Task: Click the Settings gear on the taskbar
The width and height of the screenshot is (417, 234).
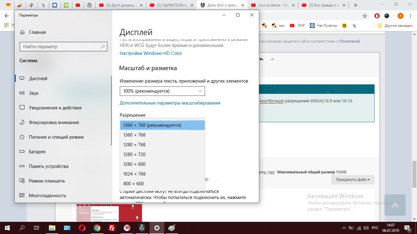Action: [157, 228]
